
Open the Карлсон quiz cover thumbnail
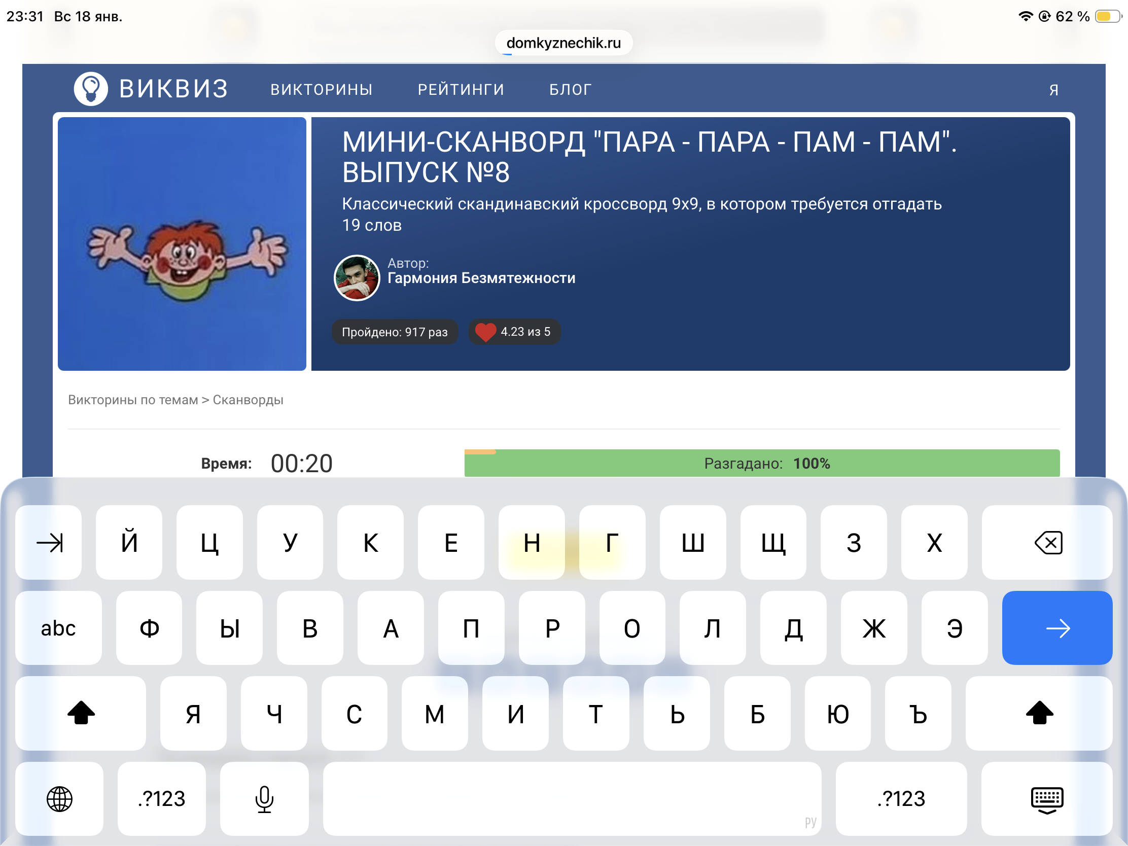point(182,244)
